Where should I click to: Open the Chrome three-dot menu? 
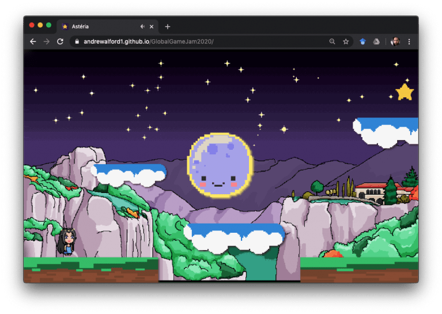click(x=409, y=41)
